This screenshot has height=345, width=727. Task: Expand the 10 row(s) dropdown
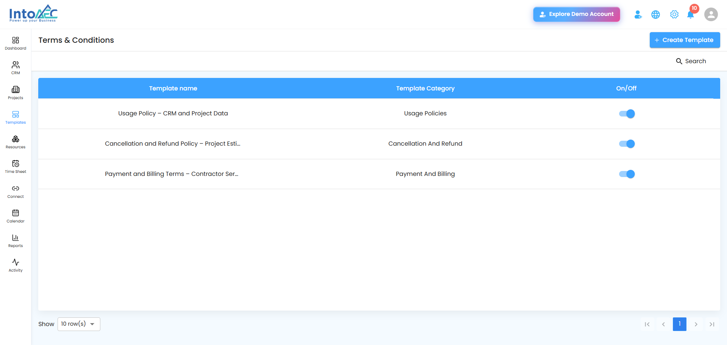[x=79, y=324]
